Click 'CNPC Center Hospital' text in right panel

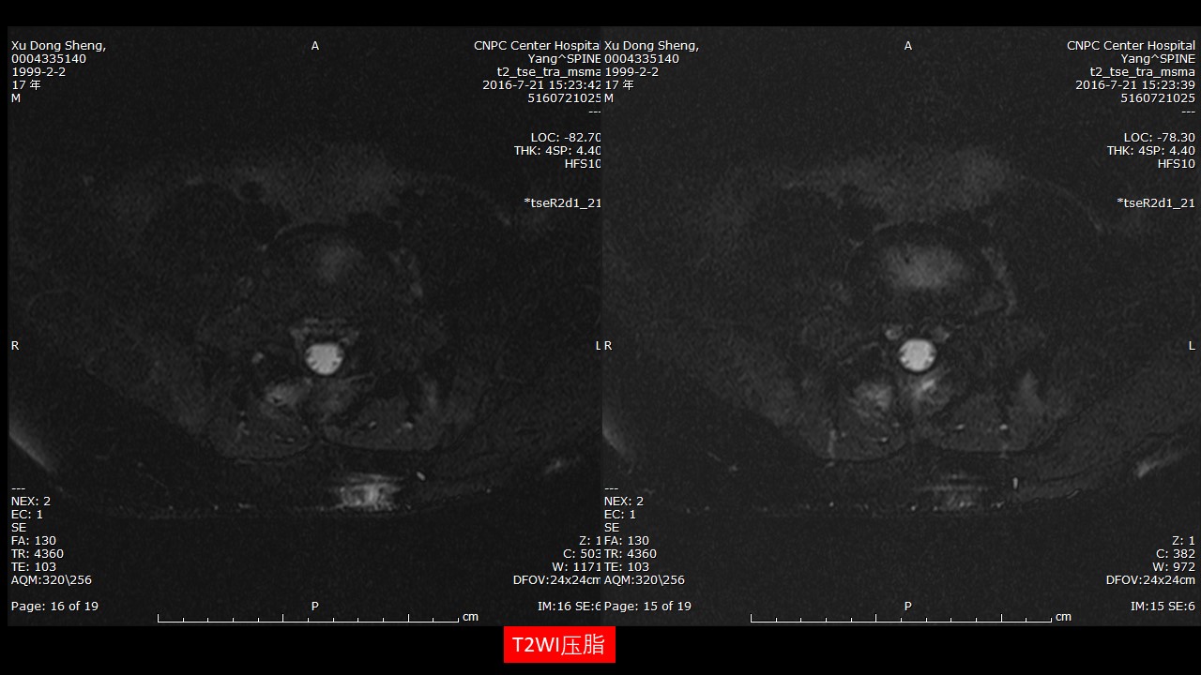(1131, 46)
